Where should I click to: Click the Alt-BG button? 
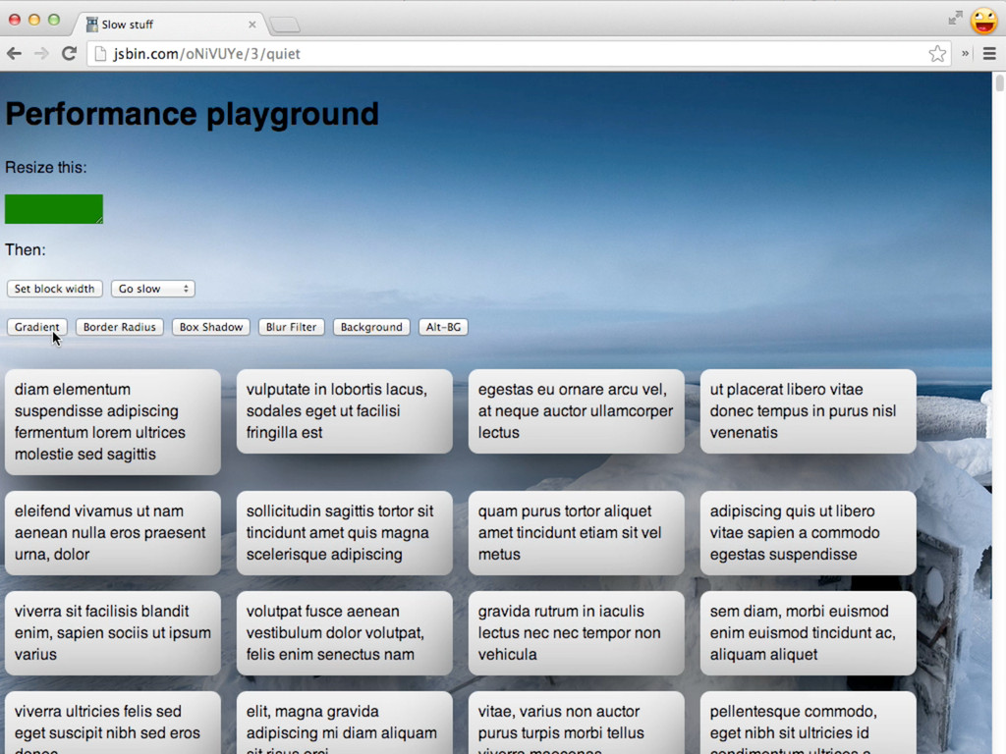[x=443, y=327]
